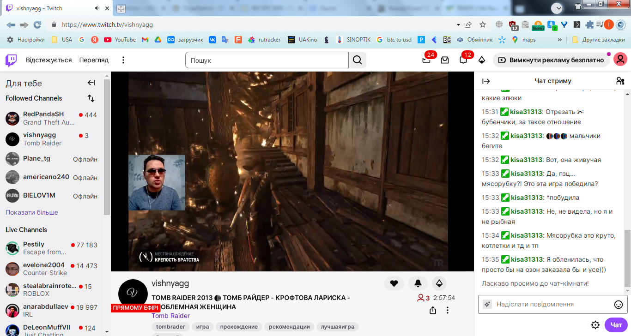Open the whispers envelope icon

[445, 60]
